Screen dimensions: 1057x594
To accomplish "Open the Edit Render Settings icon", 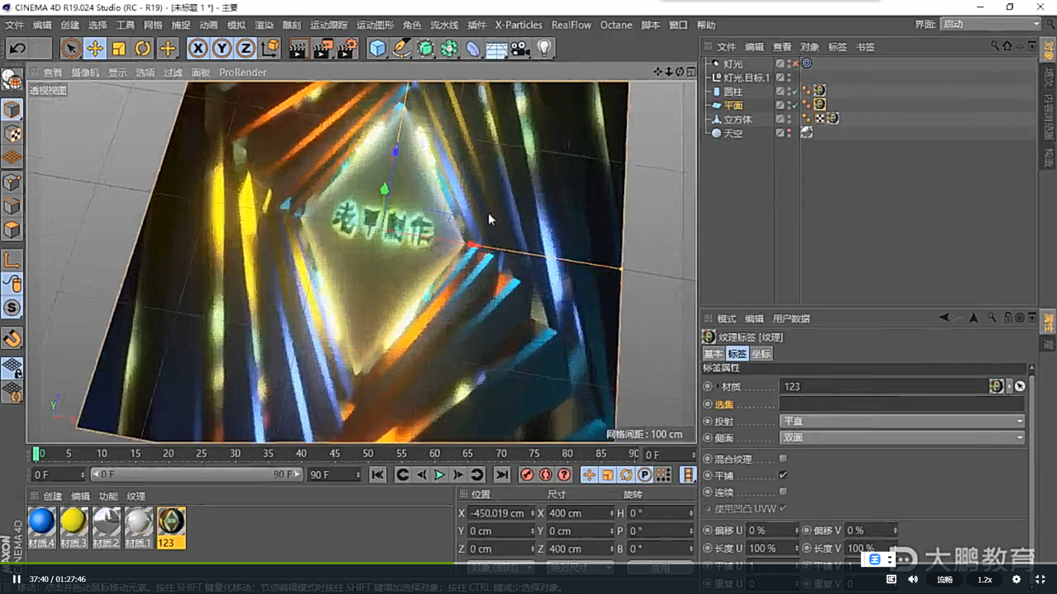I will [x=347, y=48].
